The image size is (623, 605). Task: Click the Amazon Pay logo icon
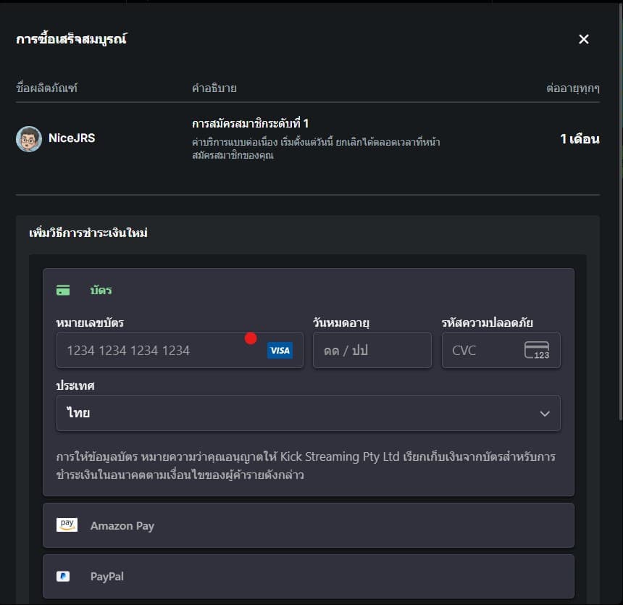coord(67,525)
